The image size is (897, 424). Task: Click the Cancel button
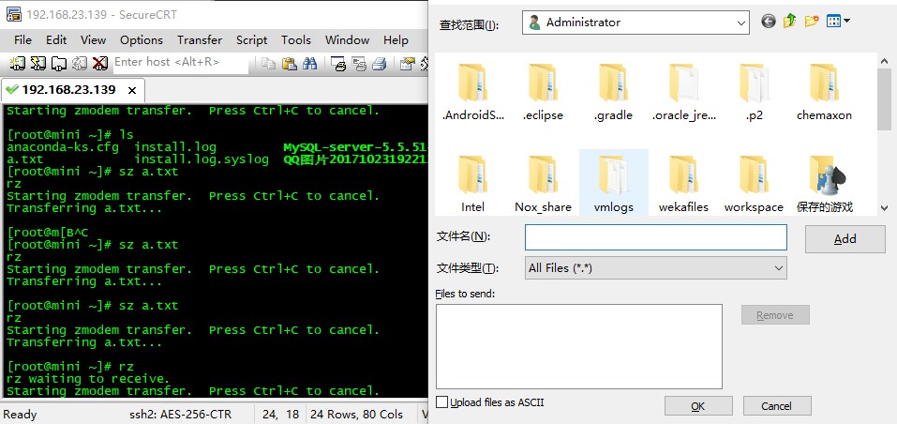[x=777, y=405]
